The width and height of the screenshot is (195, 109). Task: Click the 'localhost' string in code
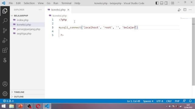[x=91, y=28]
